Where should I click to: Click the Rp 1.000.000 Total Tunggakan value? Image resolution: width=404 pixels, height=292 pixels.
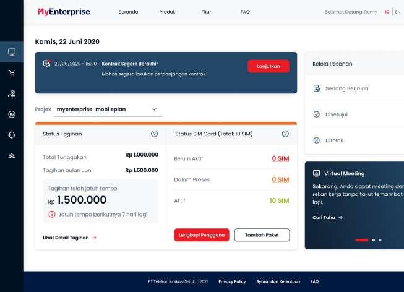142,155
